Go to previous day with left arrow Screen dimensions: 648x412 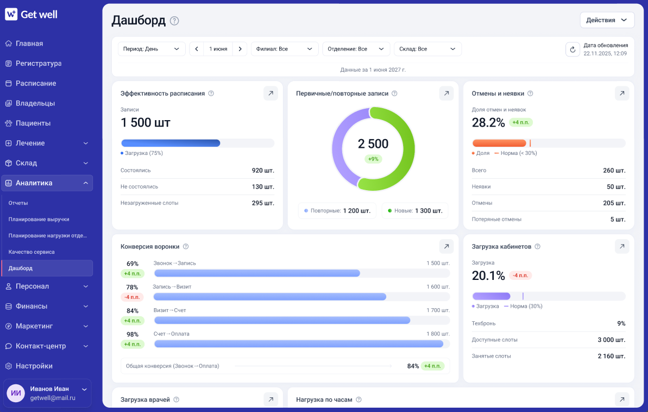196,49
